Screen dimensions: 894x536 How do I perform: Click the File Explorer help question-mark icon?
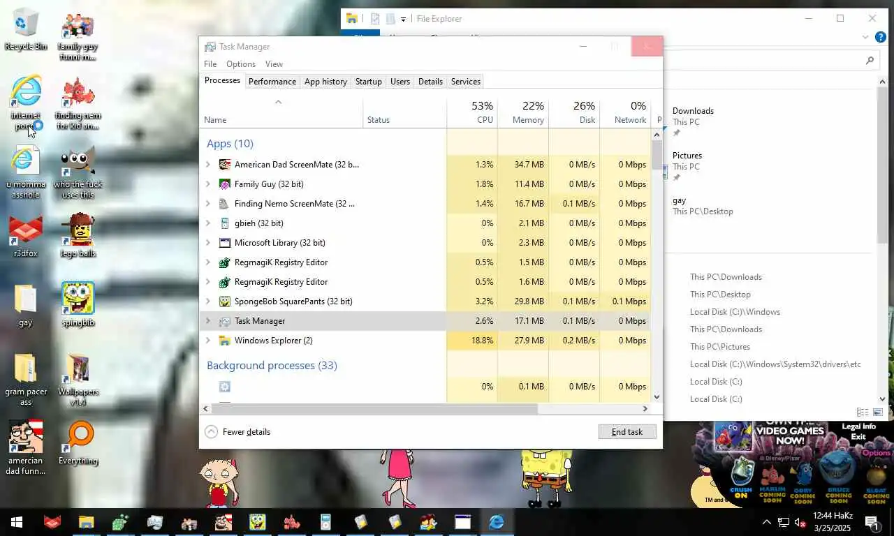(881, 37)
